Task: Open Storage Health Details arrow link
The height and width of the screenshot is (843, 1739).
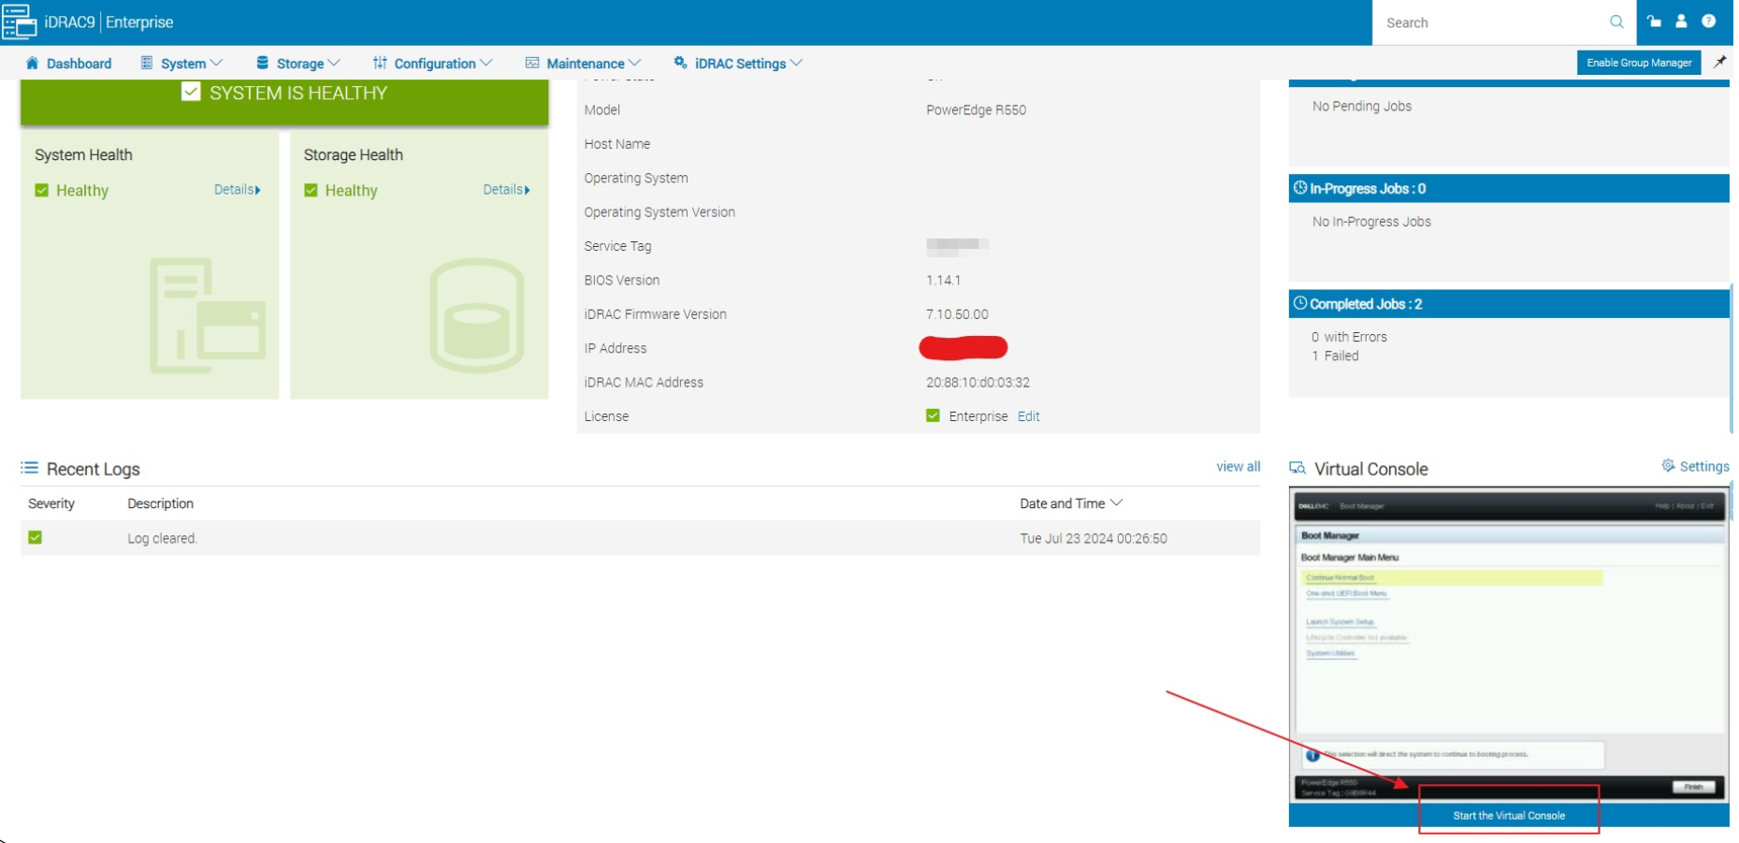Action: 509,190
